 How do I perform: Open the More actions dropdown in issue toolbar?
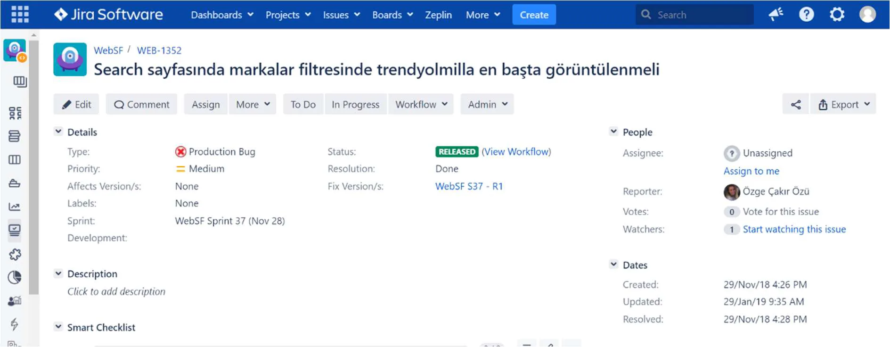(x=253, y=104)
